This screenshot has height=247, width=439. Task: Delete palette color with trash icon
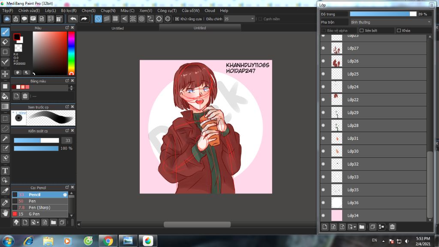[x=25, y=96]
